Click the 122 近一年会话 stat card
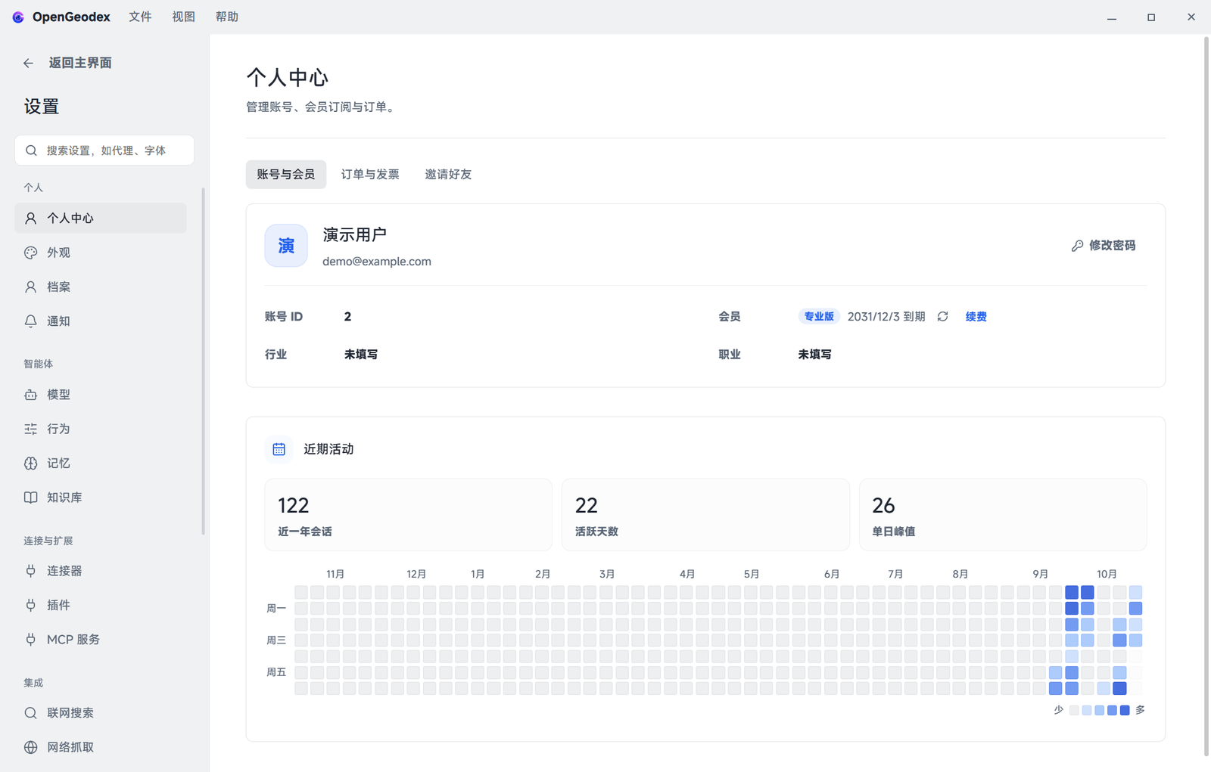The image size is (1211, 772). (408, 515)
